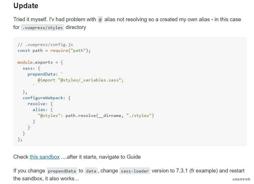This screenshot has height=184, width=254.
Task: Click the sass: { line
Action: [31, 68]
